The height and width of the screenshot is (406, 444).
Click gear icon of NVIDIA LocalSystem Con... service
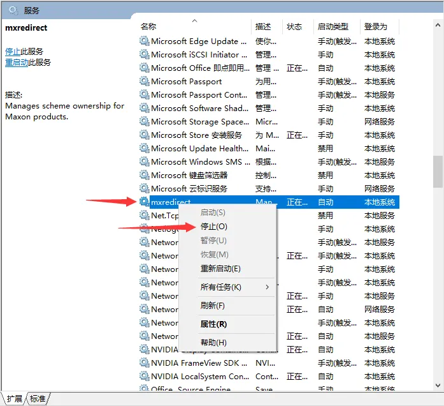point(145,377)
